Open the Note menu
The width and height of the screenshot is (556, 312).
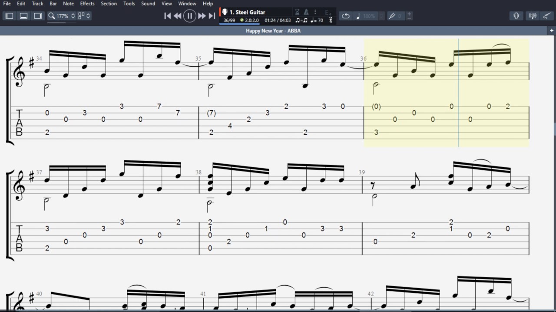pyautogui.click(x=68, y=3)
